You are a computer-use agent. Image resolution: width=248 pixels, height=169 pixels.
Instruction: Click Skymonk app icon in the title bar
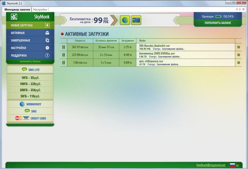pyautogui.click(x=3, y=3)
